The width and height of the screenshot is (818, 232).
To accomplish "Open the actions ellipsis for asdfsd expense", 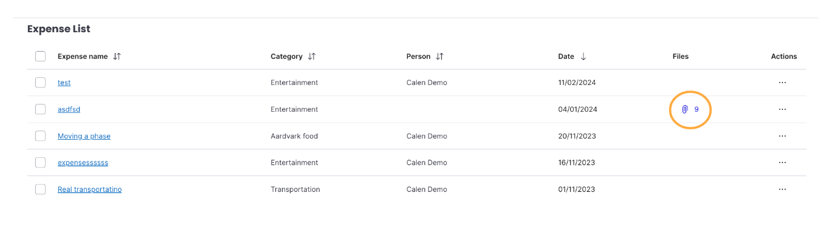I will pyautogui.click(x=782, y=109).
